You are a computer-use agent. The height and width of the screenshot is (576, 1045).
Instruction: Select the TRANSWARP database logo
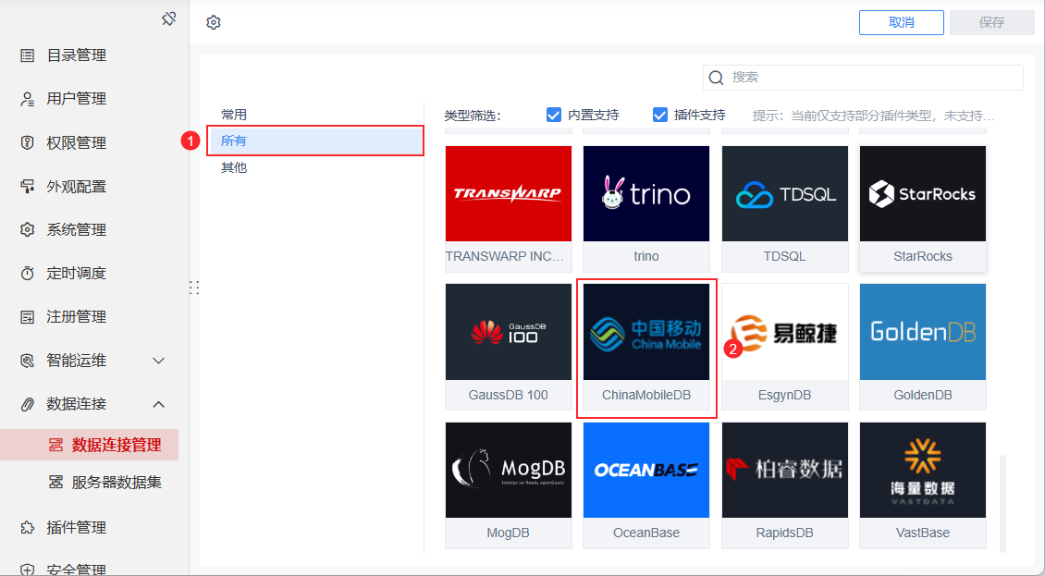click(509, 193)
